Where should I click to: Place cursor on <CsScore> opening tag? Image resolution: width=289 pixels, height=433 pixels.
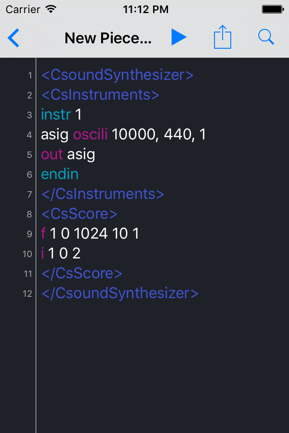tap(79, 214)
